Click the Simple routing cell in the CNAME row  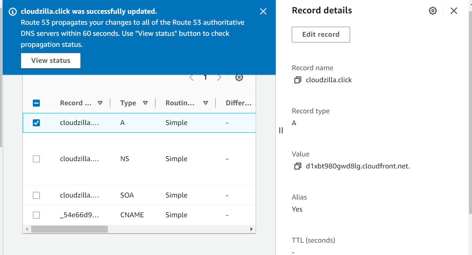176,215
